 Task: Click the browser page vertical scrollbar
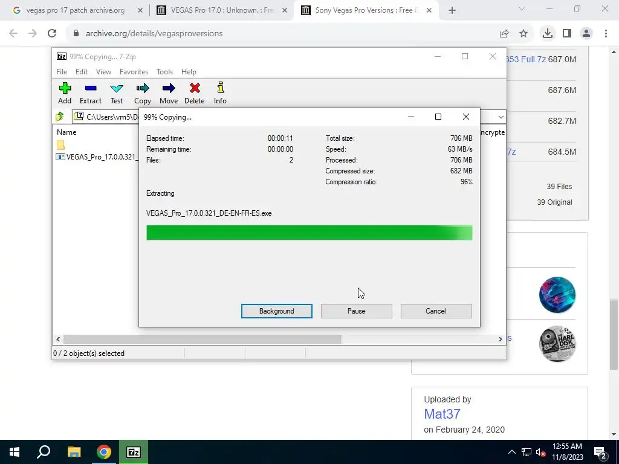pyautogui.click(x=614, y=335)
